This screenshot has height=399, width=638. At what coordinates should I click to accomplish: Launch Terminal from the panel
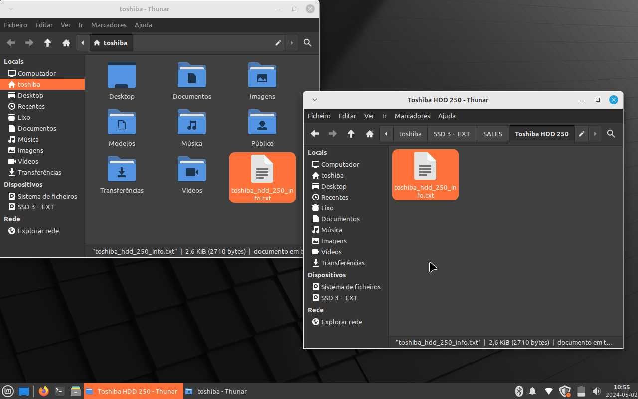59,391
